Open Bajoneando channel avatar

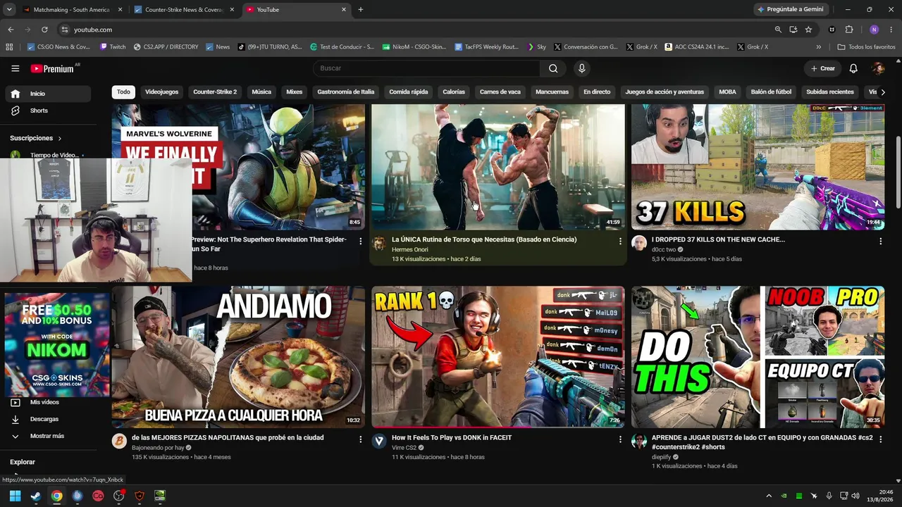pos(119,442)
